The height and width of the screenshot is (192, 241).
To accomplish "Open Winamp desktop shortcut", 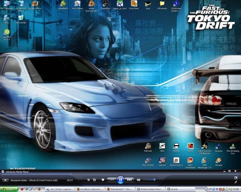I will tap(218, 162).
